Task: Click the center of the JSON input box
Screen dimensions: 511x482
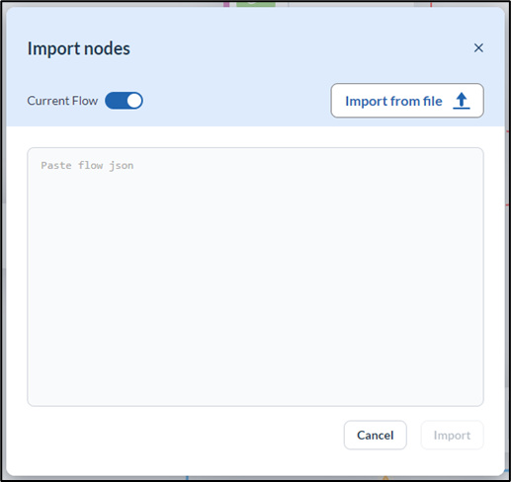Action: 255,277
